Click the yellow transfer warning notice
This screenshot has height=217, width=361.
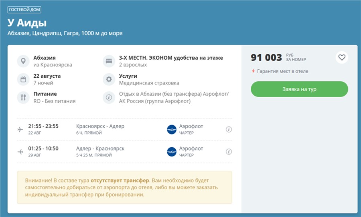pyautogui.click(x=124, y=187)
